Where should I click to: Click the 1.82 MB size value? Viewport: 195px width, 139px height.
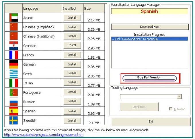coord(94,57)
